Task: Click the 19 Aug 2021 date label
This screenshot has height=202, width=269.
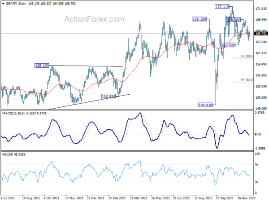Action: pos(31,198)
